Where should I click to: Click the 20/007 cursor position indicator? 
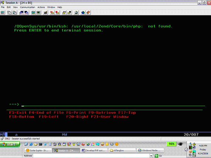[191, 134]
